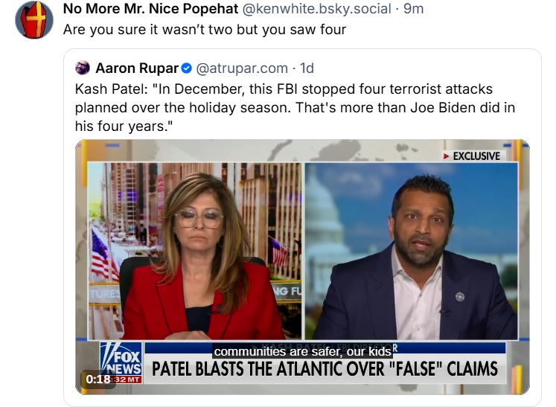Open the @atrupar.com handle
The width and height of the screenshot is (556, 407).
tap(242, 68)
